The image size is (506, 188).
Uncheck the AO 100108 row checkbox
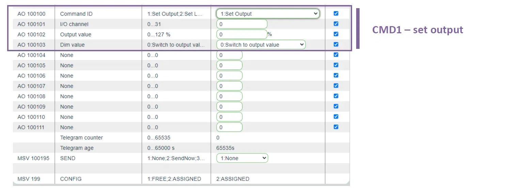tap(336, 96)
